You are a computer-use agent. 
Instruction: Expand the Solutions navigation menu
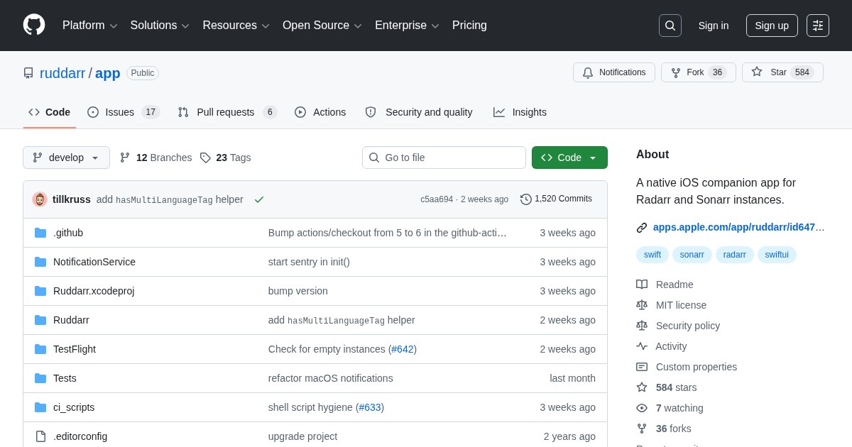point(160,26)
